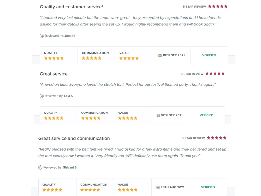Image resolution: width=261 pixels, height=196 pixels.
Task: Click calendar icon in Jane H's review
Action: tap(160, 55)
